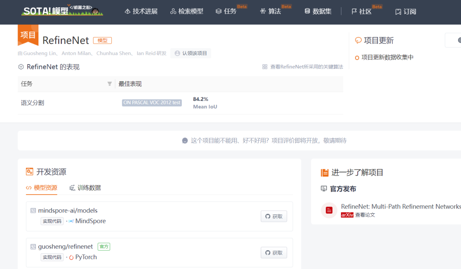Click the 订阅 bell icon
This screenshot has width=461, height=269.
397,12
